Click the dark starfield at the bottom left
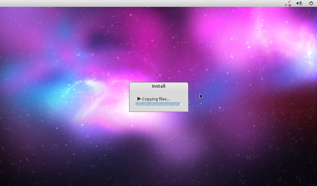The width and height of the screenshot is (317, 186). (x=25, y=167)
